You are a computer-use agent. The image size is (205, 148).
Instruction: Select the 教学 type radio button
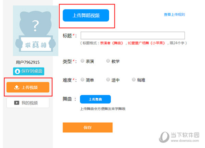point(108,61)
